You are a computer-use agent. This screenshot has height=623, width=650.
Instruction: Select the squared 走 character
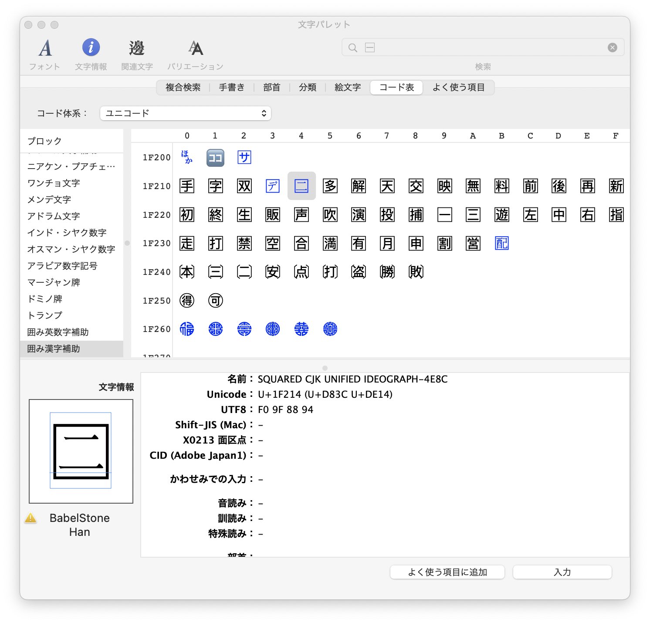pos(187,243)
